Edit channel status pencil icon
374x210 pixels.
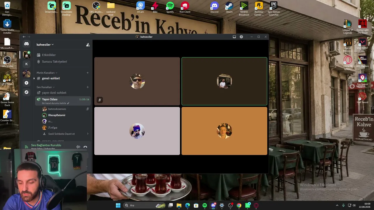point(68,103)
